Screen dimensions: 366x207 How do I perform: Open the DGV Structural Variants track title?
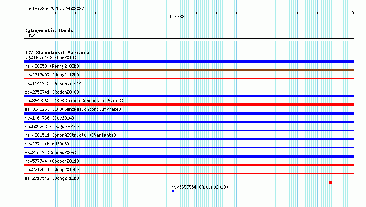tap(58, 53)
